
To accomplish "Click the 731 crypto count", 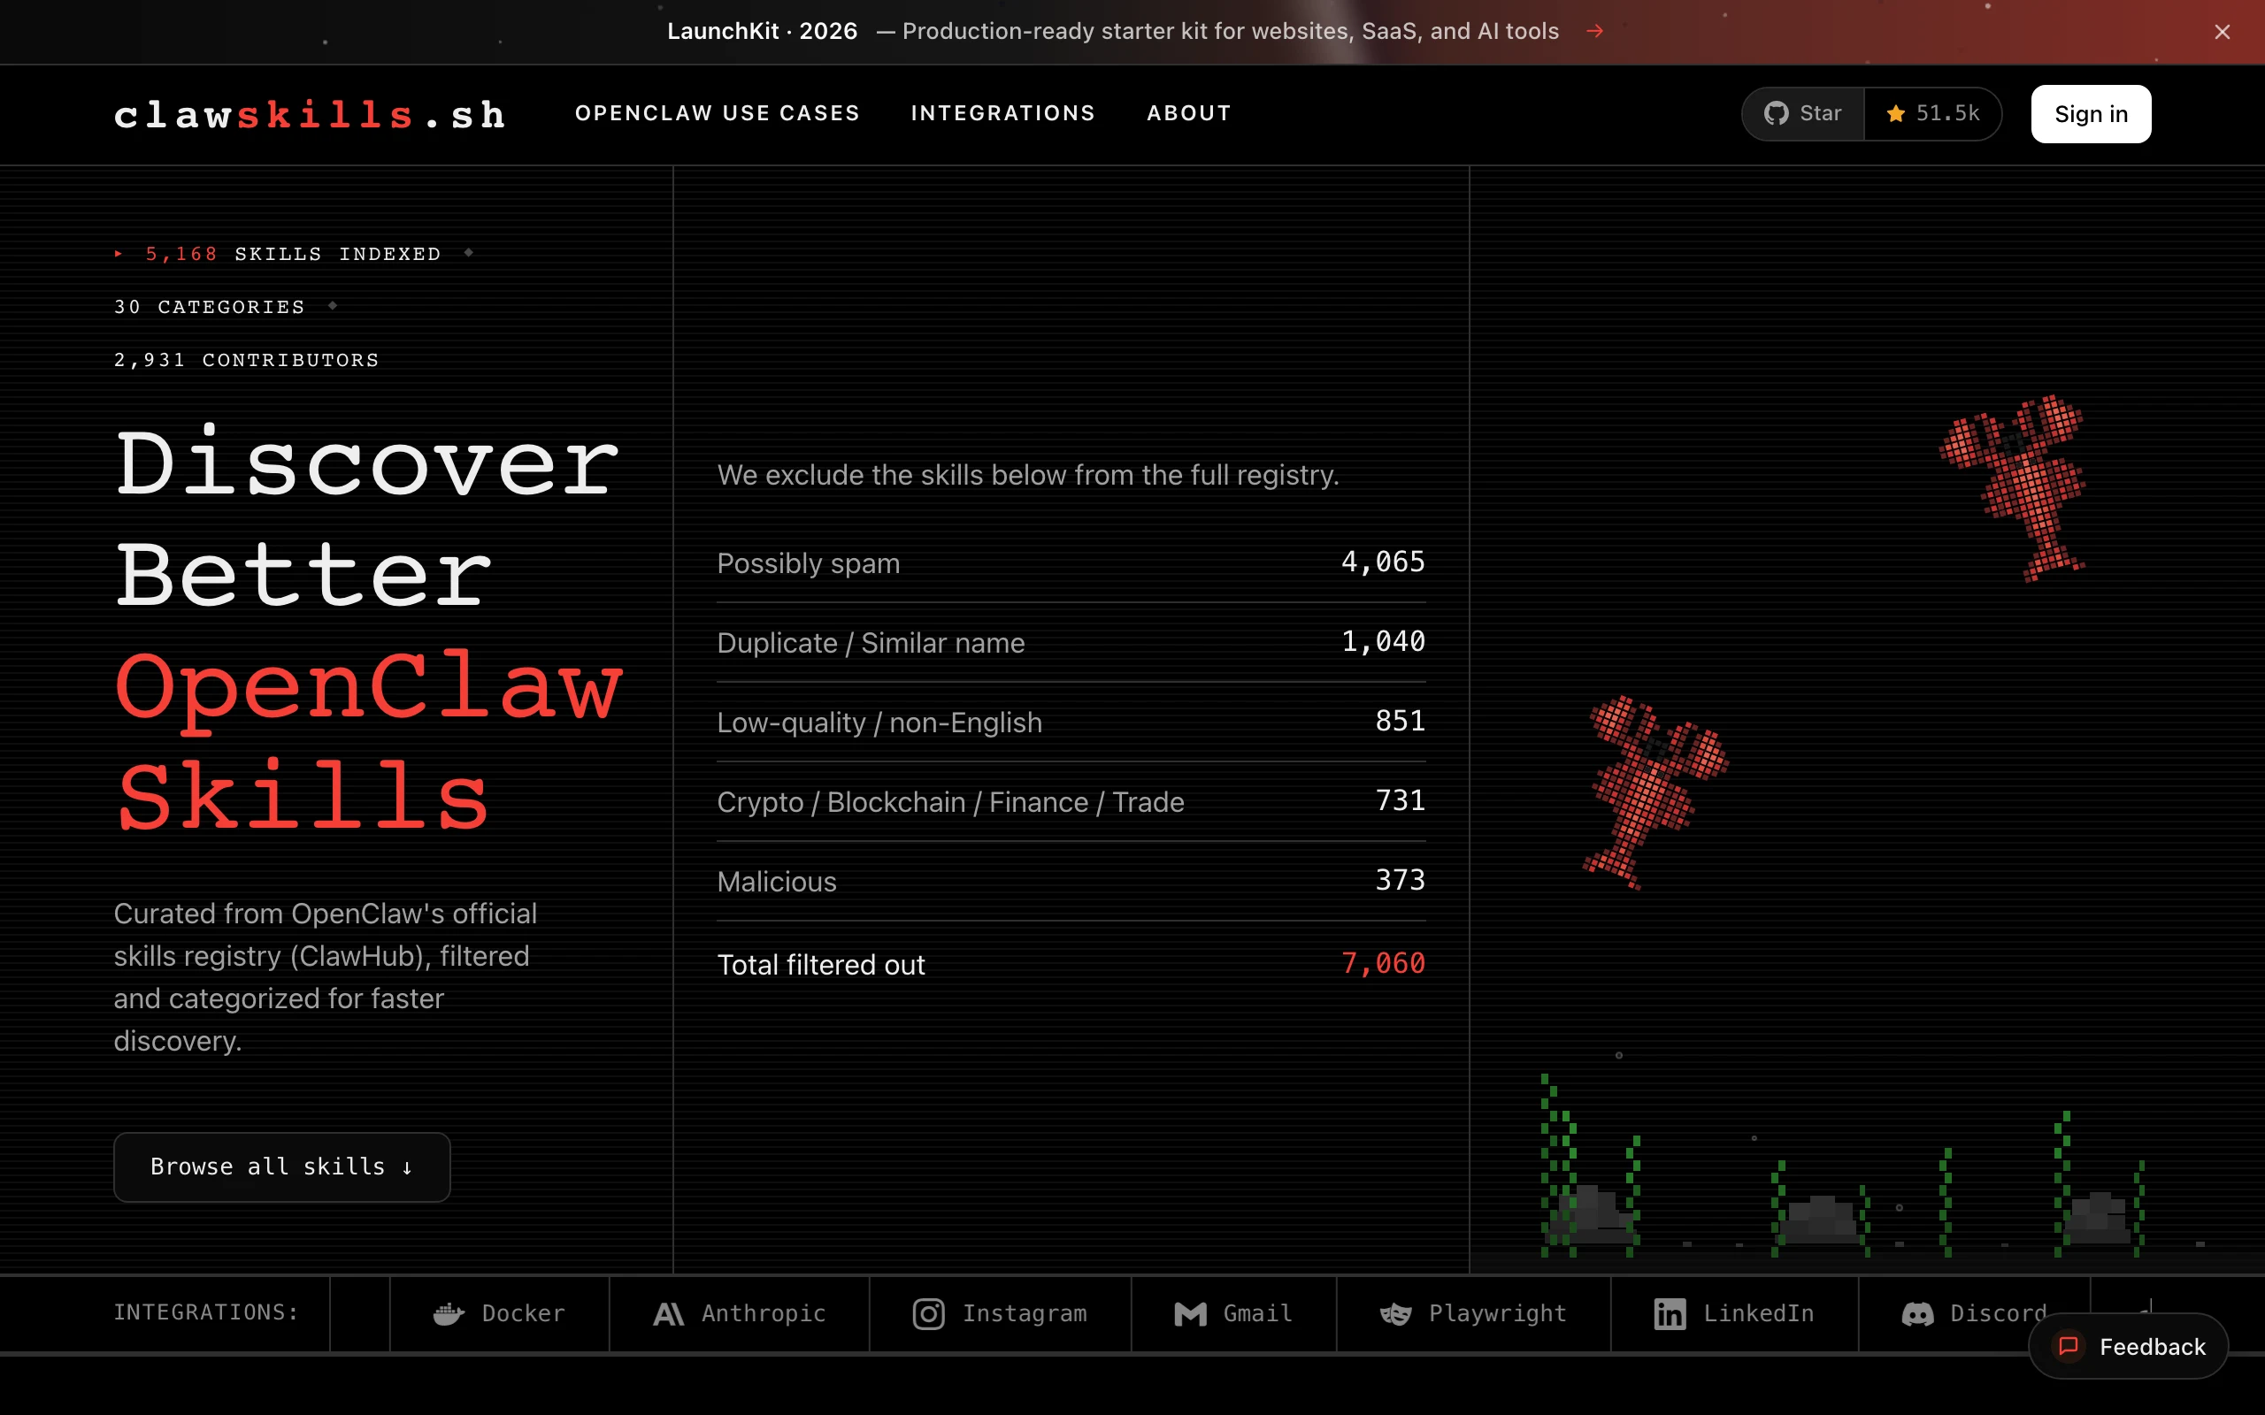I will tap(1401, 800).
